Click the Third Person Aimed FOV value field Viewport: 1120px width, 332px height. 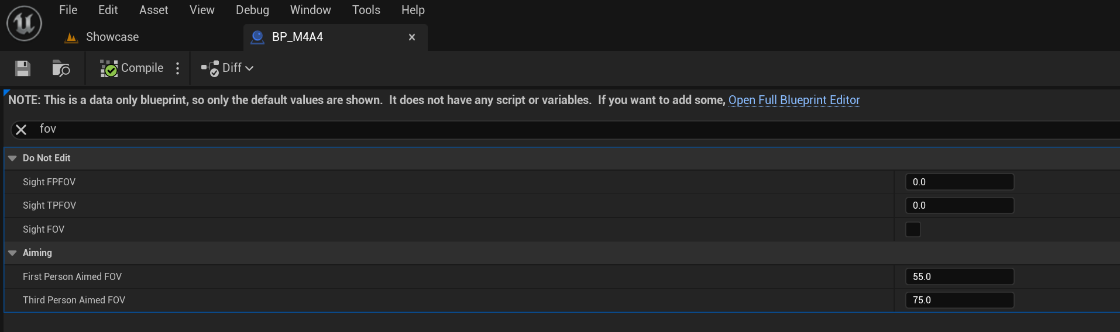[x=959, y=300]
